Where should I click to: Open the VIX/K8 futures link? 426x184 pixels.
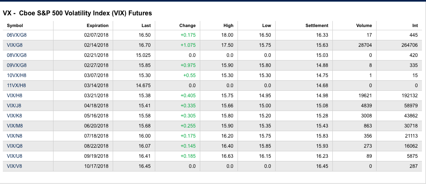pyautogui.click(x=14, y=116)
